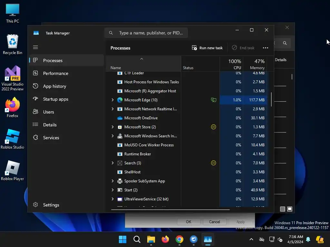330x247 pixels.
Task: Switch to the App history page
Action: pyautogui.click(x=66, y=86)
